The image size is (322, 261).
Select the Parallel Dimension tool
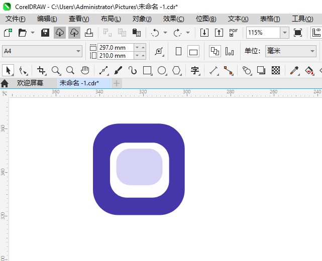click(x=214, y=70)
